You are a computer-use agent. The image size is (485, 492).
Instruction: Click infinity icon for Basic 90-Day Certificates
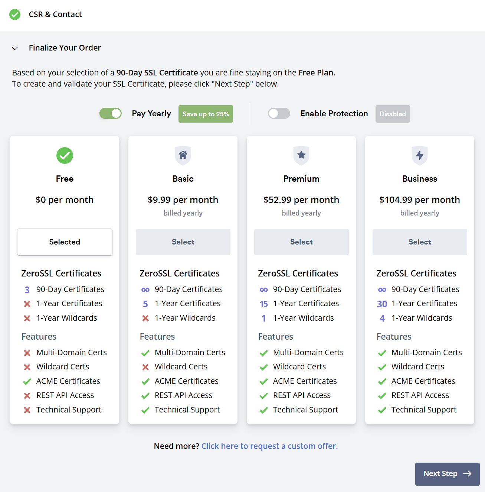(145, 290)
